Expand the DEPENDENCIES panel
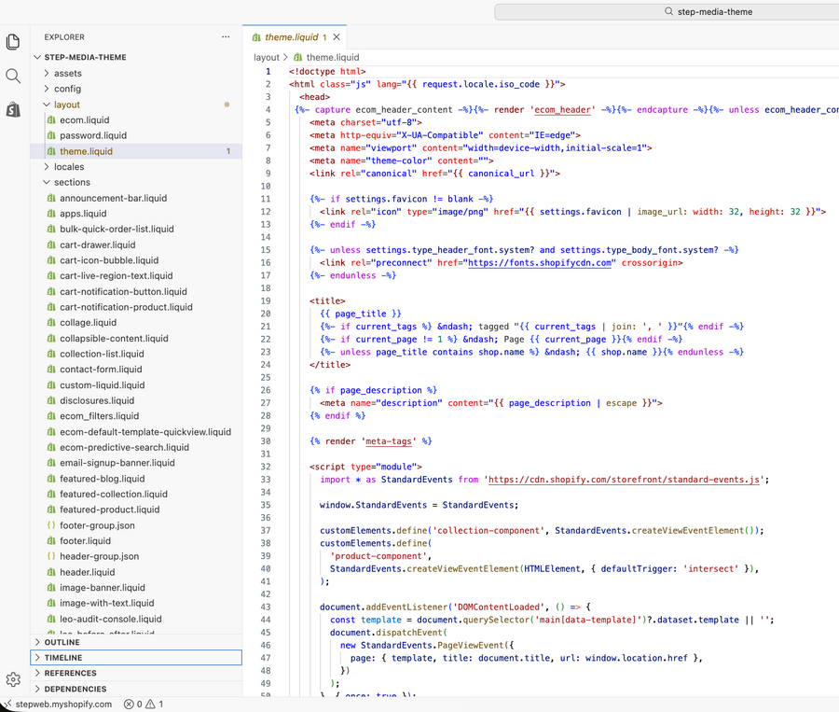Image resolution: width=839 pixels, height=712 pixels. click(x=136, y=689)
